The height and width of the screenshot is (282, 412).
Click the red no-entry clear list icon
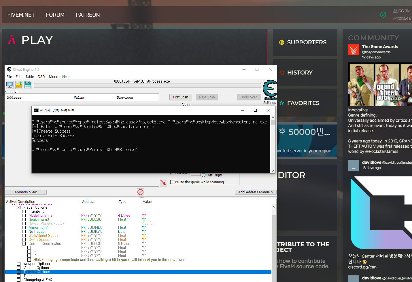pyautogui.click(x=141, y=192)
